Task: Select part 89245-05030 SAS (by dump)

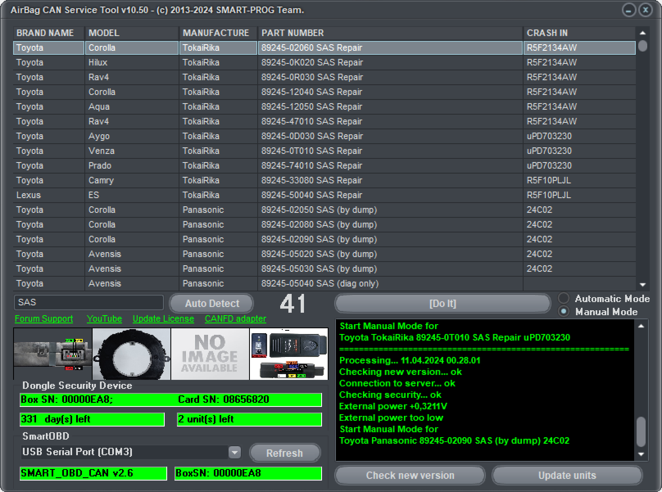Action: 324,269
